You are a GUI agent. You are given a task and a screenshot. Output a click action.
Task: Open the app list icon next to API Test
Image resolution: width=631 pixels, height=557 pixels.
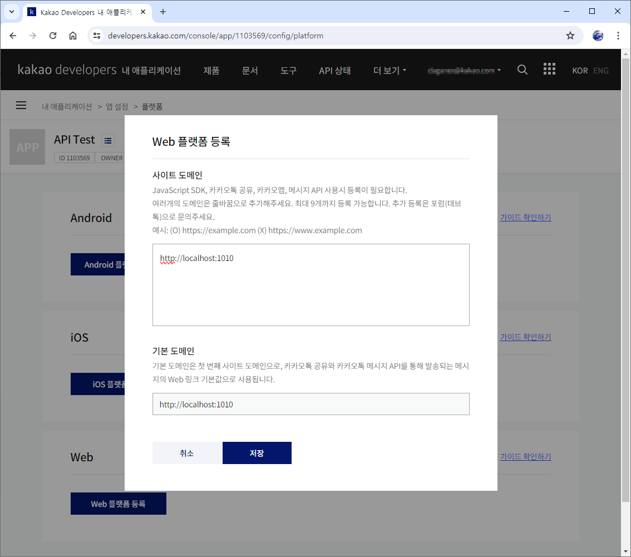coord(108,140)
